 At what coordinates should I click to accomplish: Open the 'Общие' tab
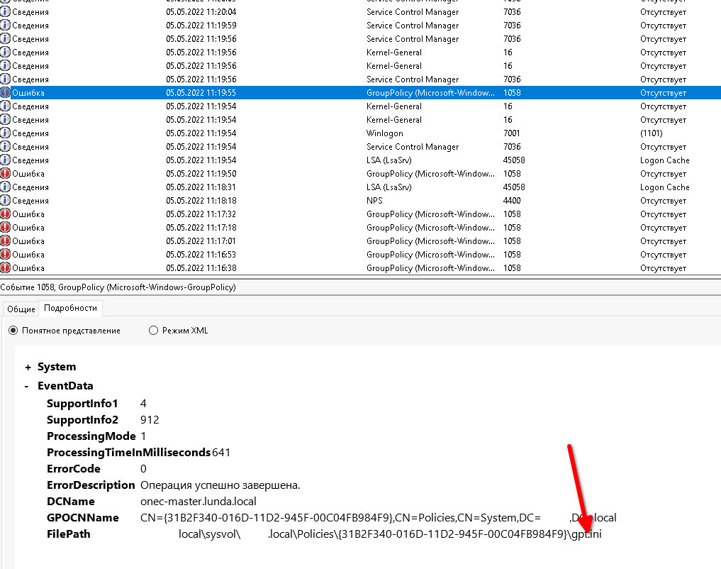[21, 309]
